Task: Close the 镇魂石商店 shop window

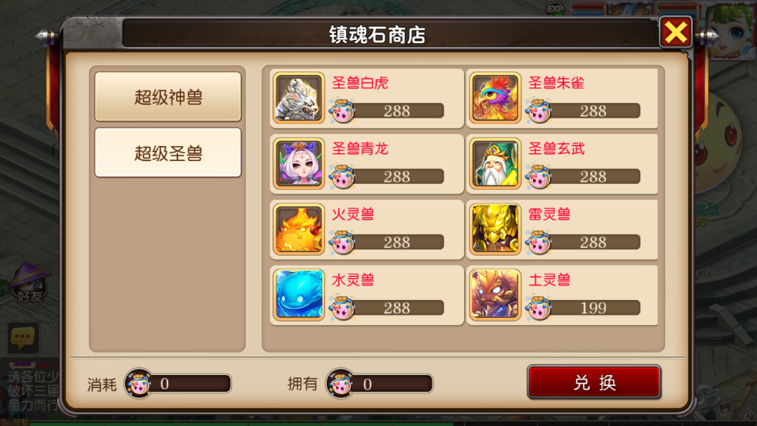Action: pos(676,32)
